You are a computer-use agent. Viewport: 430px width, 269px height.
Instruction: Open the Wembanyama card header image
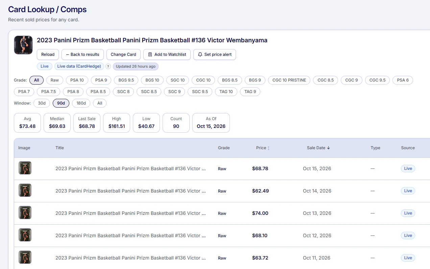pos(23,45)
